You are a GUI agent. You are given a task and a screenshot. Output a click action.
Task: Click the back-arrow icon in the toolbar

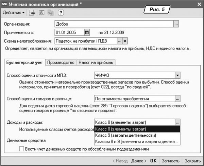pos(33,13)
